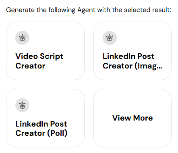Click gray circle icon in Poll card

pos(22,105)
